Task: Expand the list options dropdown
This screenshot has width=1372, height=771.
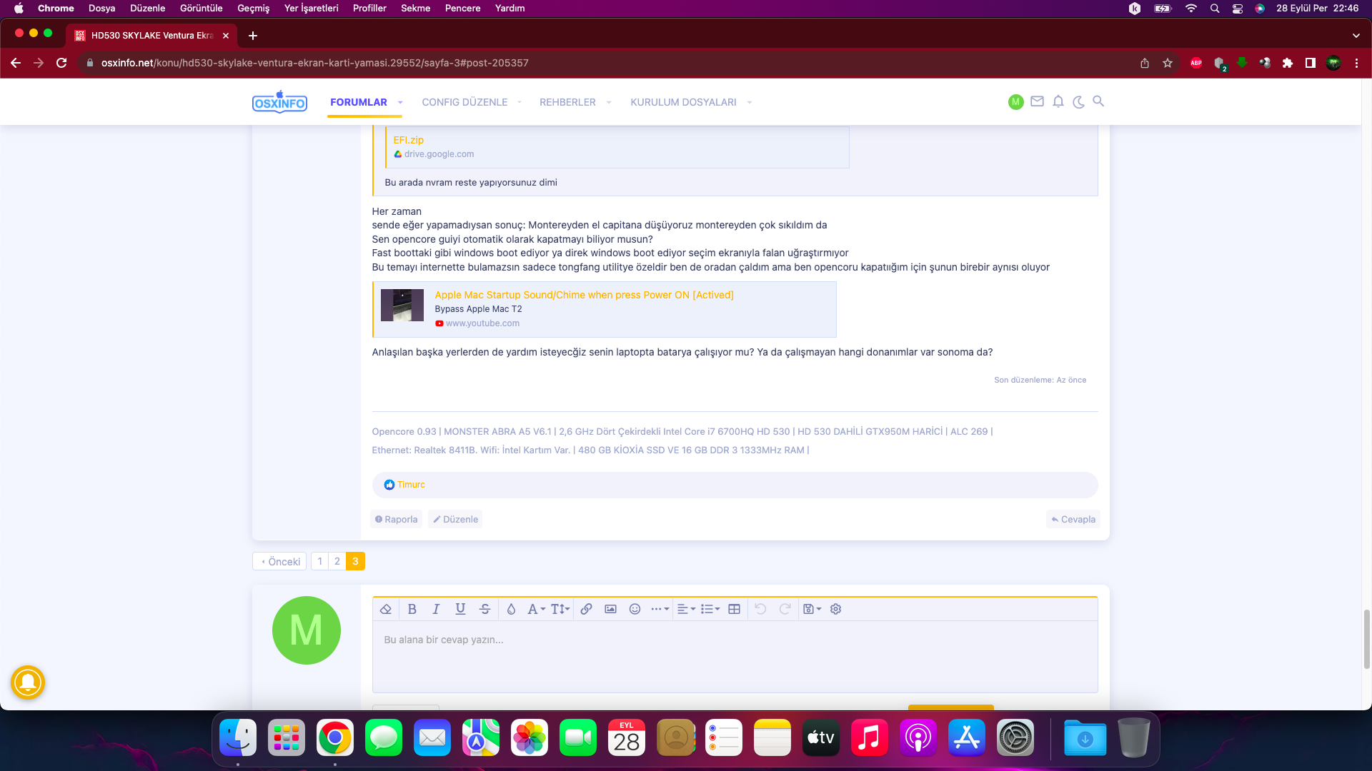Action: 710,609
